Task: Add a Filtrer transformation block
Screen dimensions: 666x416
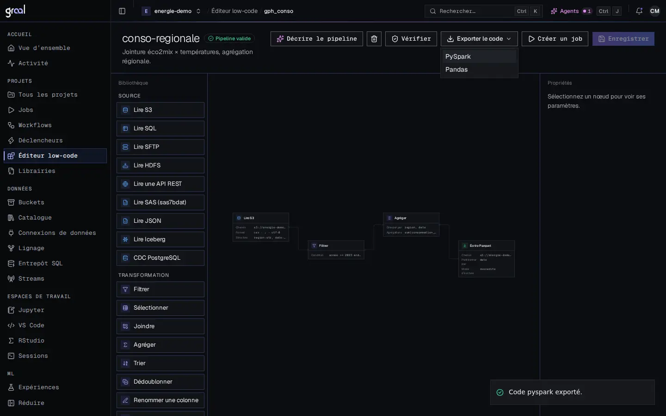Action: click(x=160, y=289)
